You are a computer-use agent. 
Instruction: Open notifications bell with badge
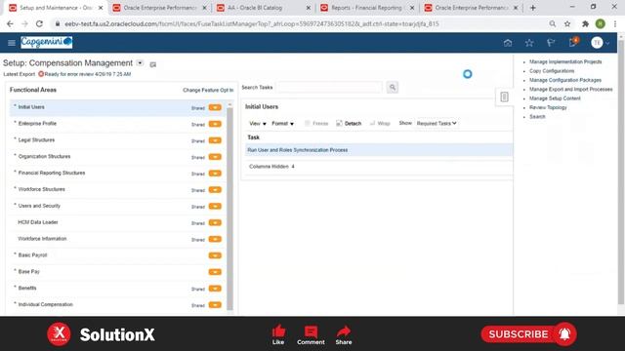coord(573,43)
